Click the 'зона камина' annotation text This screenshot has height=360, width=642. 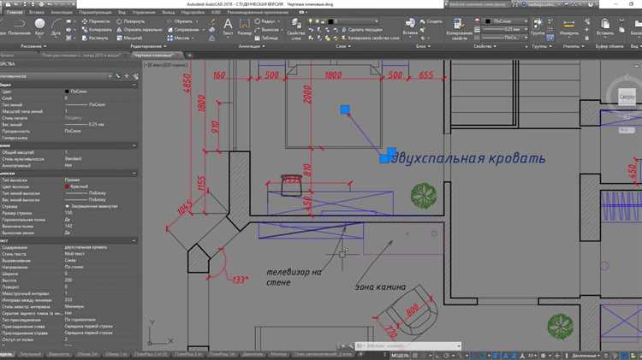coord(380,287)
